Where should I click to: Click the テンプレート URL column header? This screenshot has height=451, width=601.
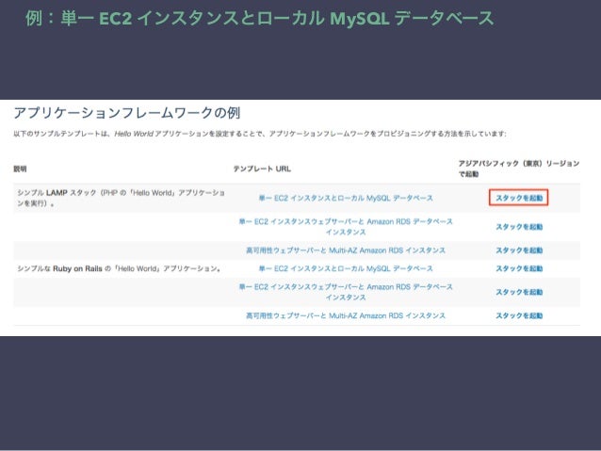pyautogui.click(x=262, y=169)
